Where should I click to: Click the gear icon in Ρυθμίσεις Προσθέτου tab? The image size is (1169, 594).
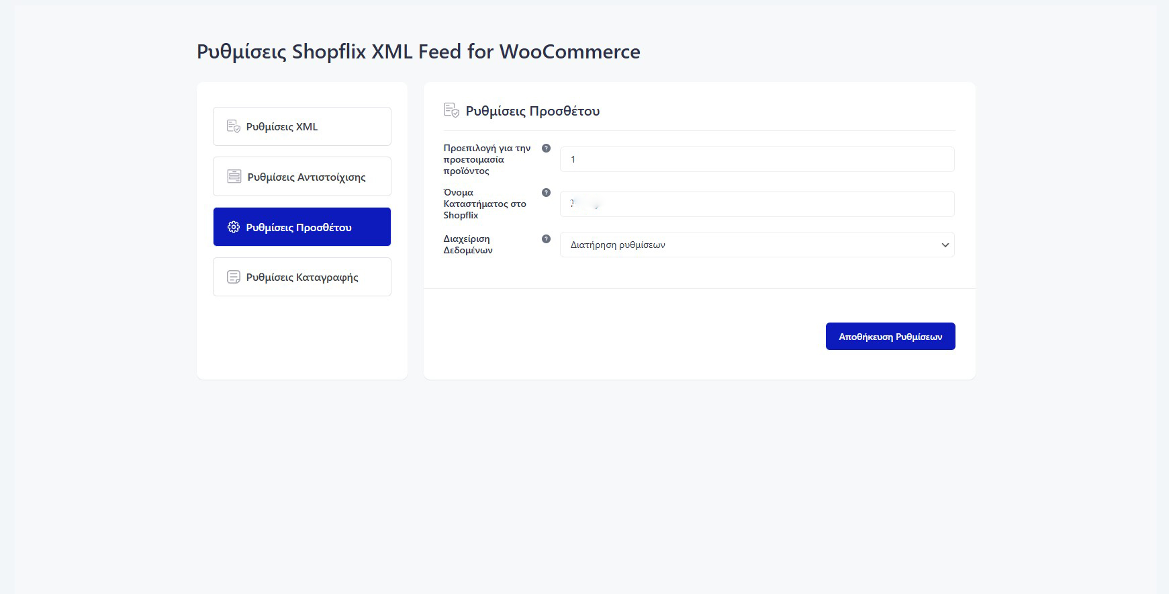(233, 227)
